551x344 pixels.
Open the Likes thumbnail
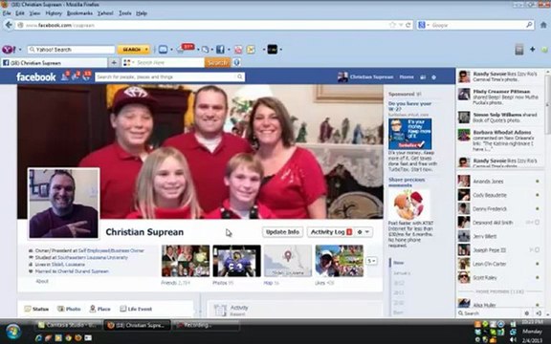click(x=339, y=261)
